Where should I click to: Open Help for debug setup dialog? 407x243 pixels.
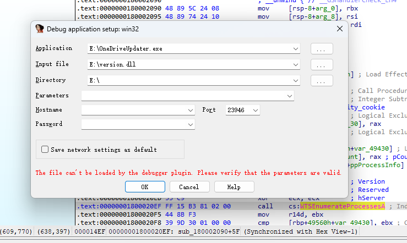tap(234, 187)
